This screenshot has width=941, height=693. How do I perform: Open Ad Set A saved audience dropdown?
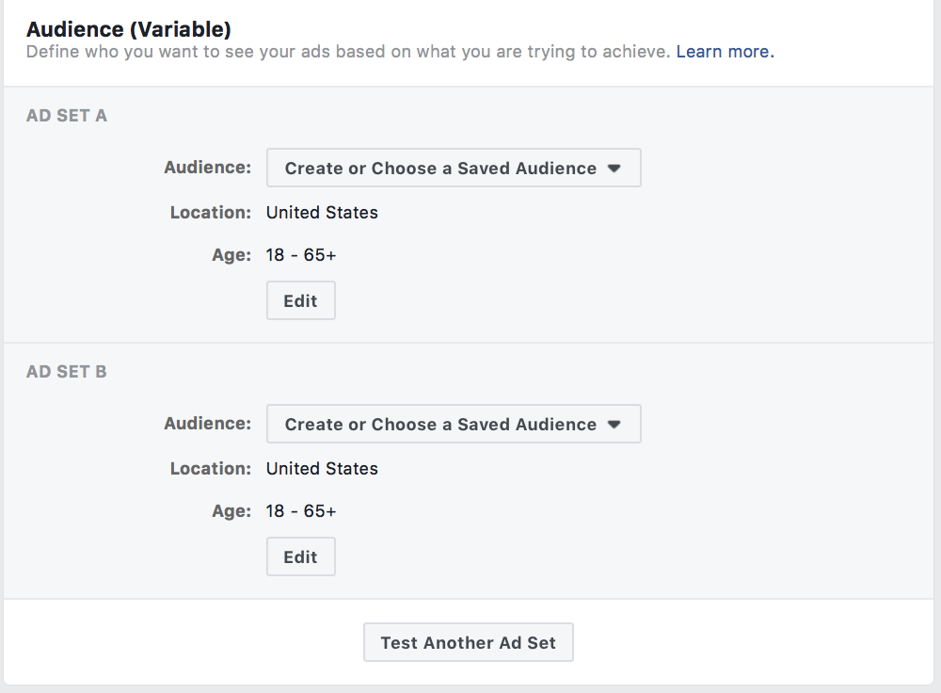coord(440,169)
